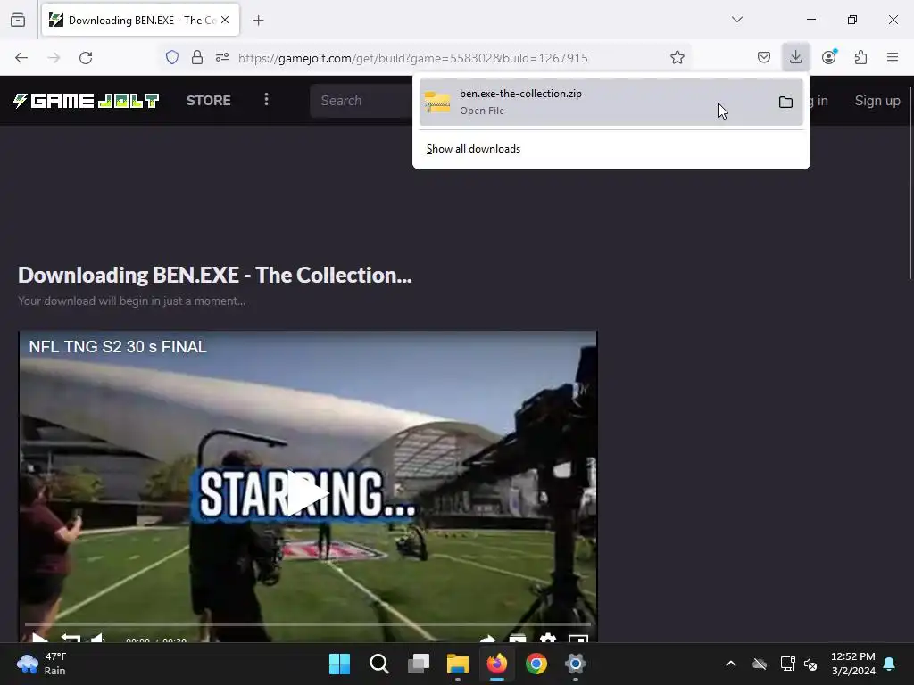Screen dimensions: 914x685
Task: Bookmark this page with the star
Action: [677, 57]
